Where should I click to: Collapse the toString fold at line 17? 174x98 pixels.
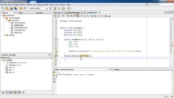[58, 56]
